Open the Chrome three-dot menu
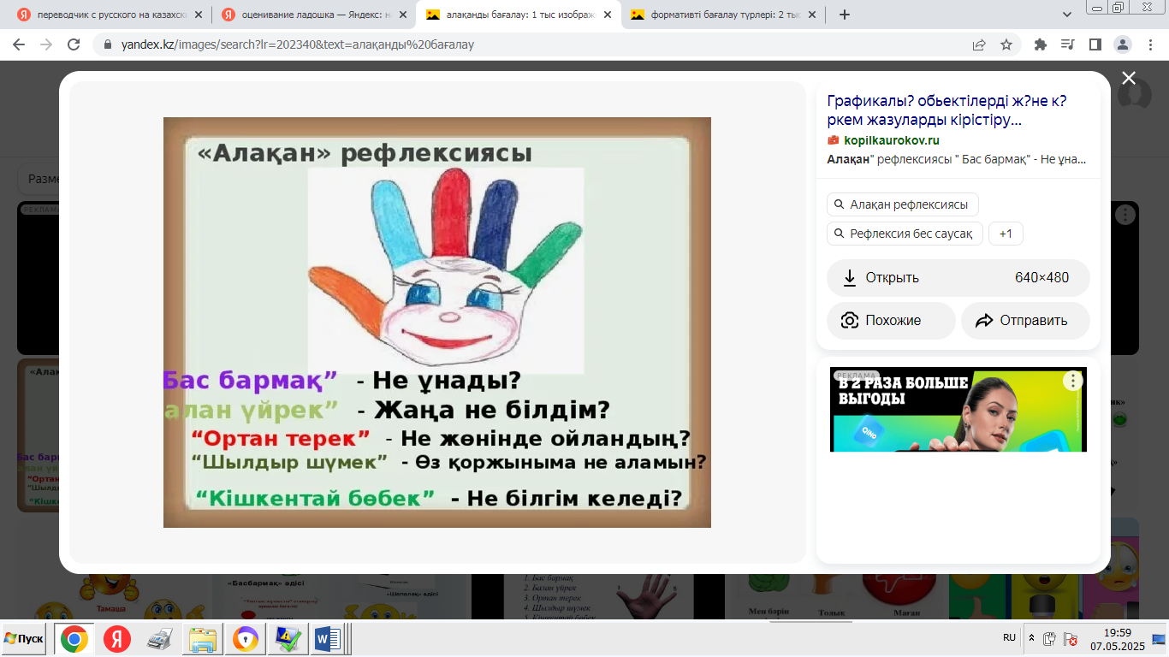Screen dimensions: 1169x657 point(1149,44)
